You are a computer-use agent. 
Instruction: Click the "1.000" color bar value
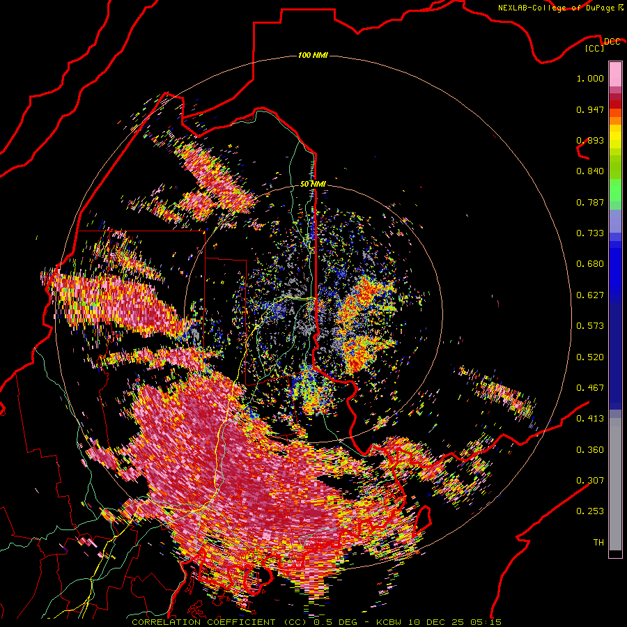pos(590,78)
